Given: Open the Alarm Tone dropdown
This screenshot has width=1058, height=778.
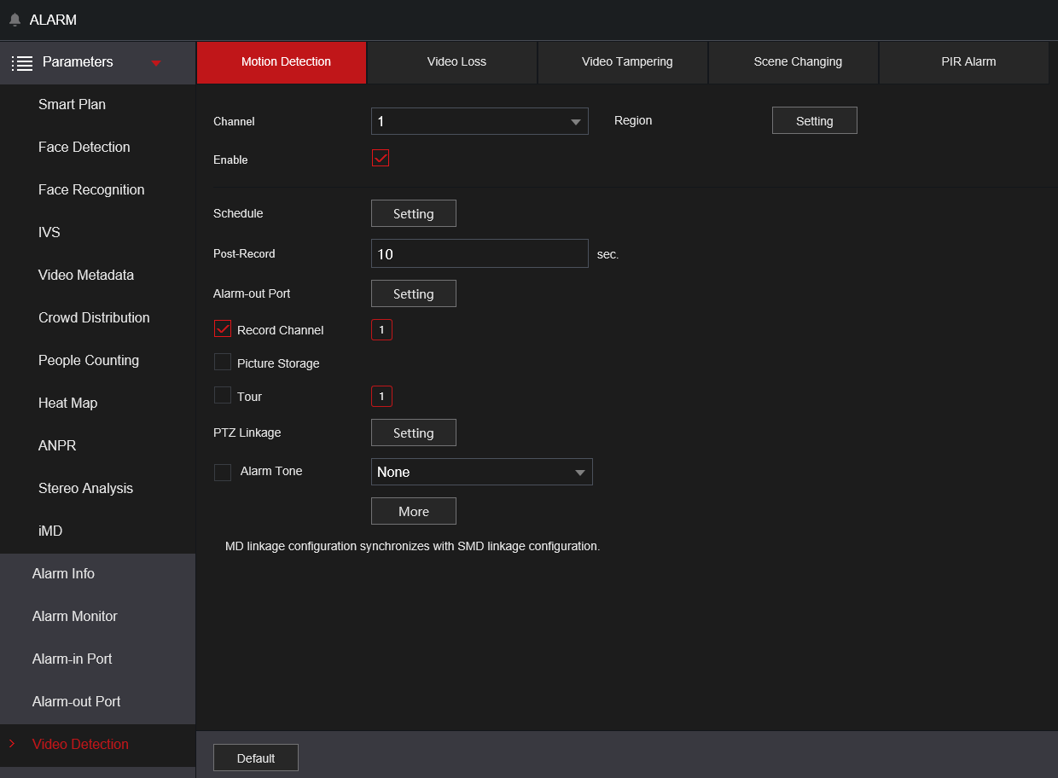Looking at the screenshot, I should pos(481,472).
